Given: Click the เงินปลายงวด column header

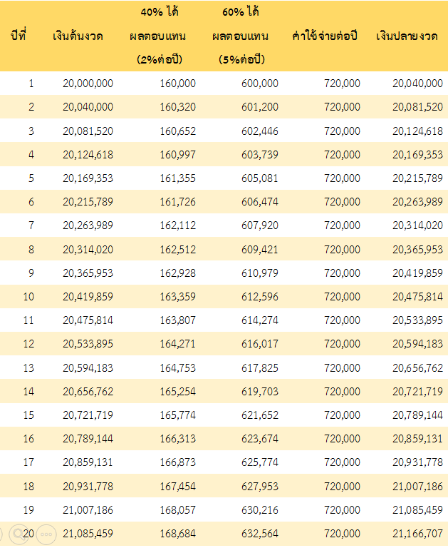Looking at the screenshot, I should tap(407, 36).
